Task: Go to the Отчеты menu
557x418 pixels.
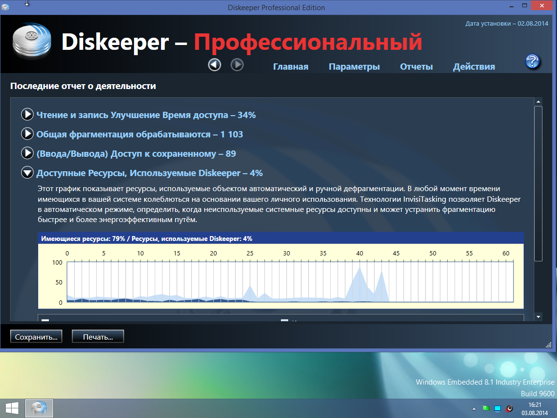Action: (416, 67)
